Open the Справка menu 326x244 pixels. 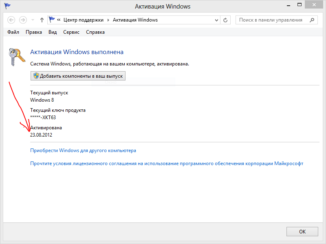(95, 32)
